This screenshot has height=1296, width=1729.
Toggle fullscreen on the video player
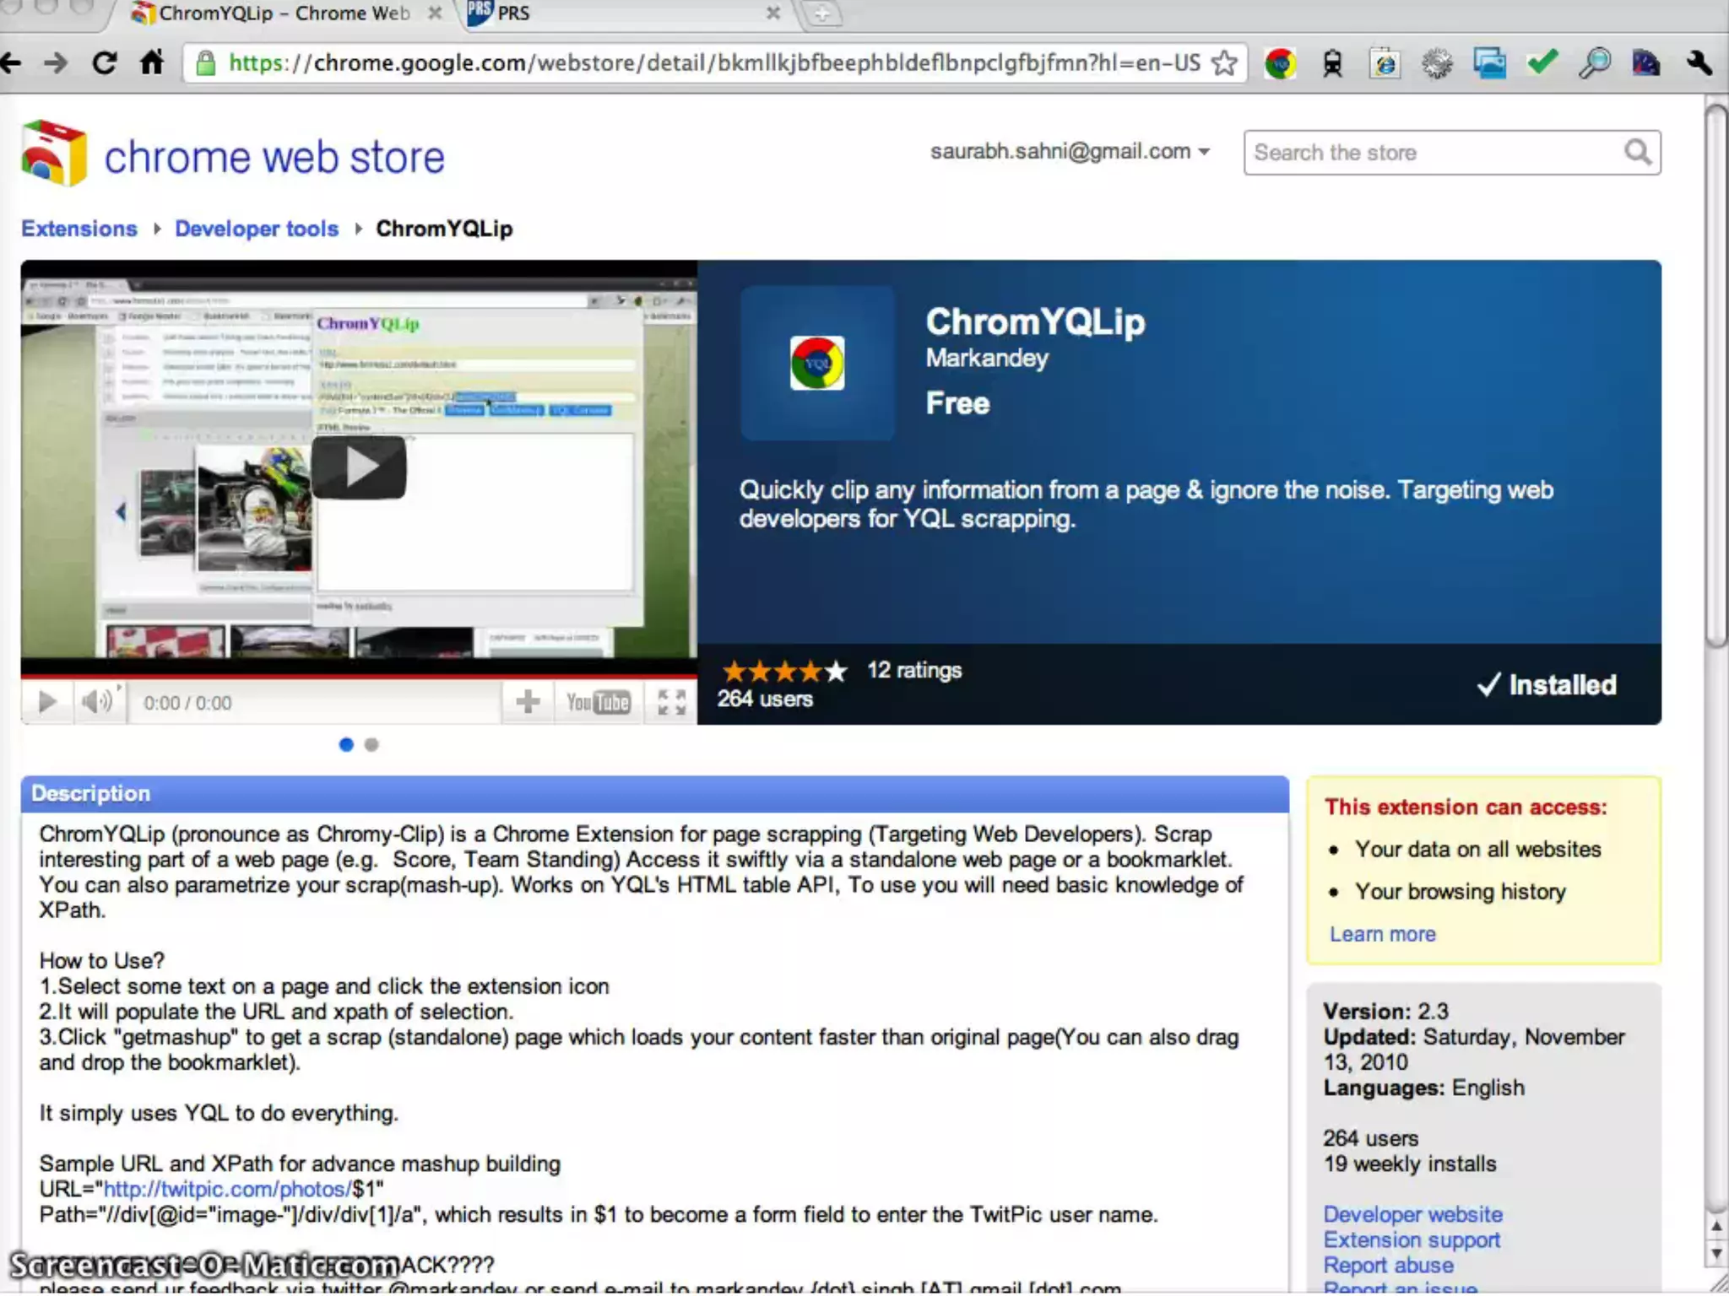pos(671,702)
